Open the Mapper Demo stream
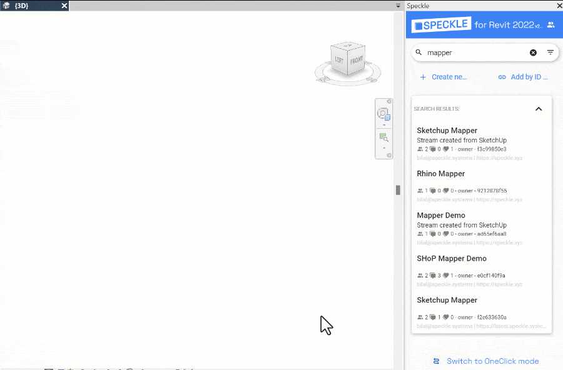The height and width of the screenshot is (370, 563). (482, 228)
